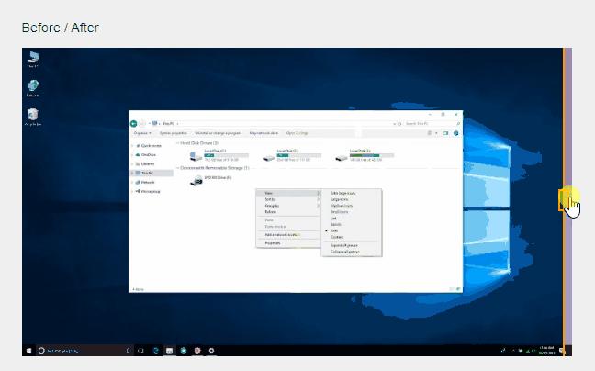
Task: Click the magnifier icon in Explorer search box
Action: click(x=458, y=124)
